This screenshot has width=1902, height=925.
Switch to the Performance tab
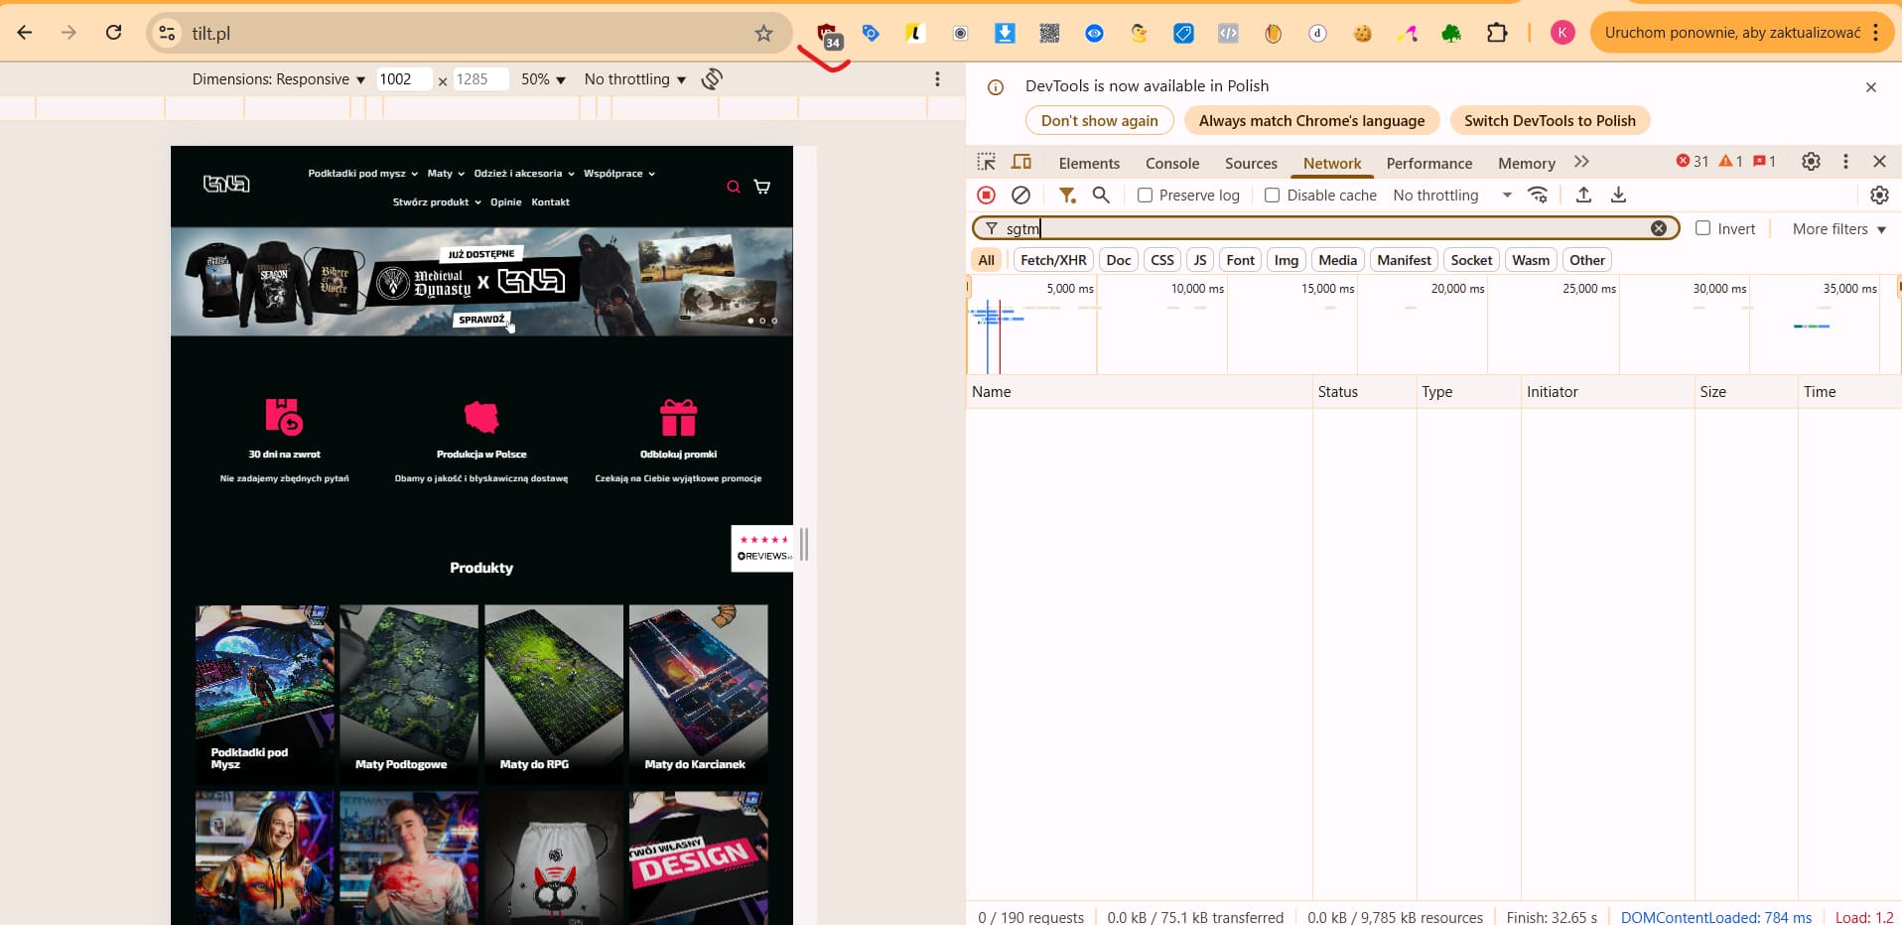tap(1429, 163)
